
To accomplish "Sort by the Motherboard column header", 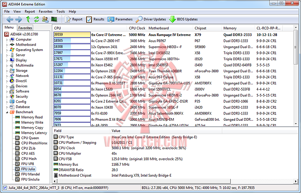I will tap(170, 28).
